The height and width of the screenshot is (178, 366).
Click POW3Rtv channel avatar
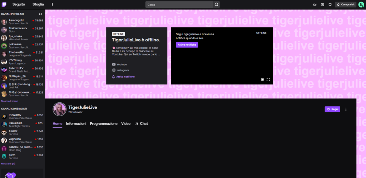(4, 117)
